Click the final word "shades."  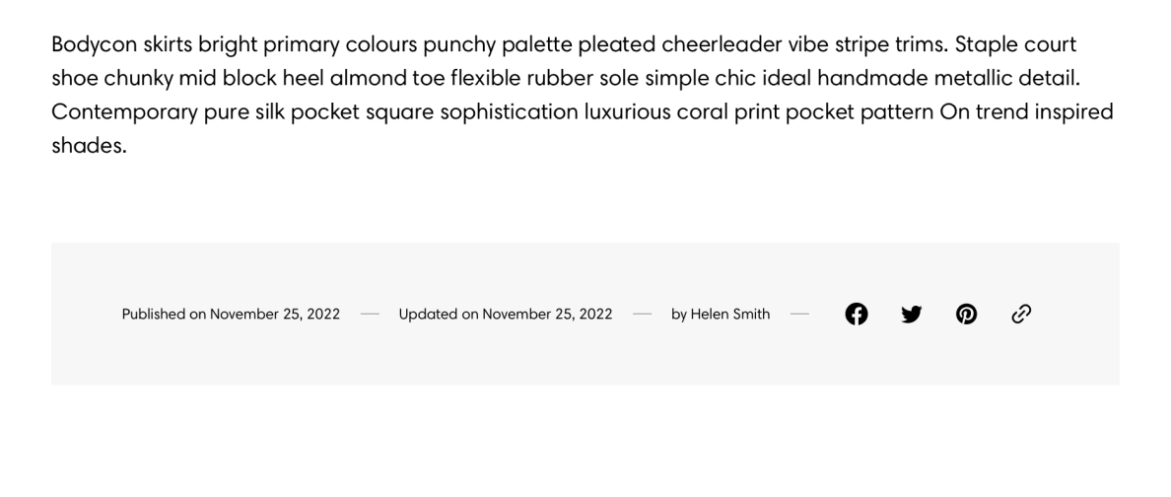(89, 146)
